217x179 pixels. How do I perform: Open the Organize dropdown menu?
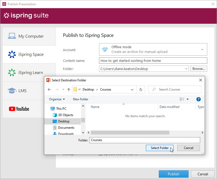57,99
